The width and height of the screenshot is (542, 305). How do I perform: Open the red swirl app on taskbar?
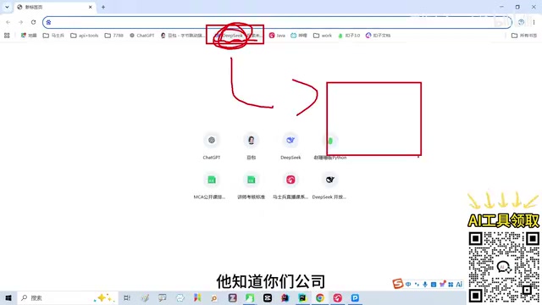tap(337, 297)
